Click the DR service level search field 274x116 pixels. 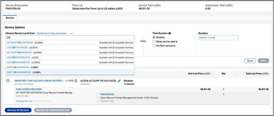[70, 37]
